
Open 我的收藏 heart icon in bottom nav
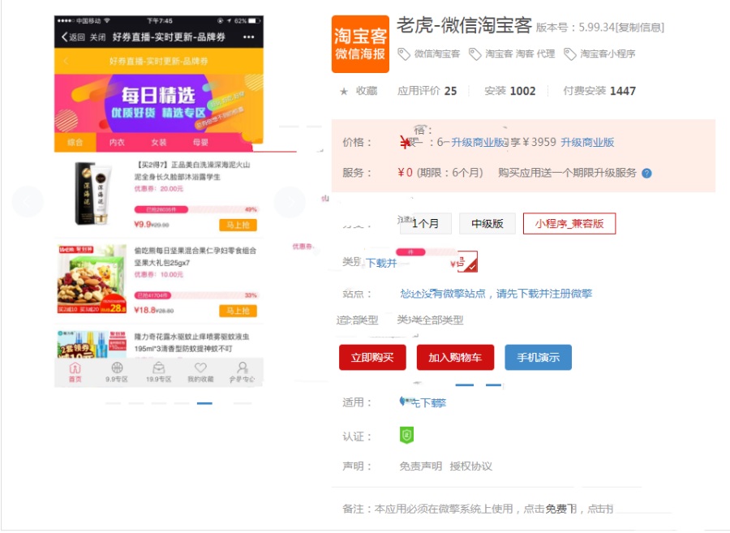point(202,368)
